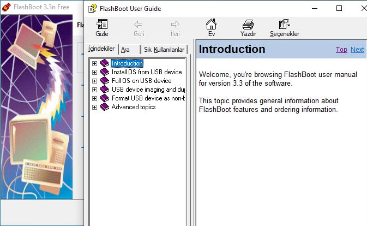Switch to the Sık Kullanılanlar tab
Image resolution: width=367 pixels, height=226 pixels.
164,50
